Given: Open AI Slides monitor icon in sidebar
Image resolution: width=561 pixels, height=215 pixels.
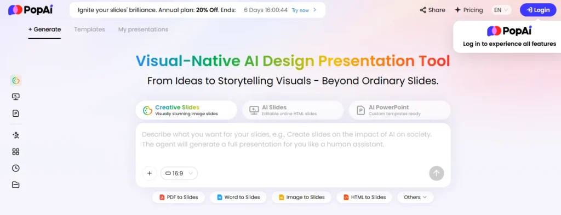Looking at the screenshot, I should click(16, 97).
